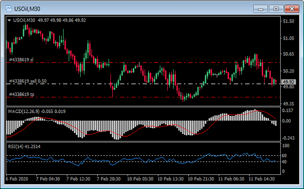This screenshot has width=304, height=189.
Task: Click the OHLC values 49.97 49.98 49.86 49.92
Action: click(62, 20)
